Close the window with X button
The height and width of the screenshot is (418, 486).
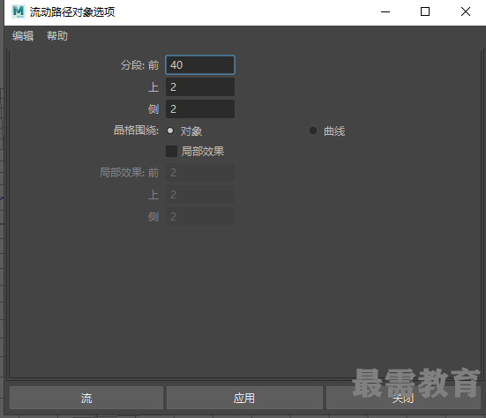tap(466, 11)
